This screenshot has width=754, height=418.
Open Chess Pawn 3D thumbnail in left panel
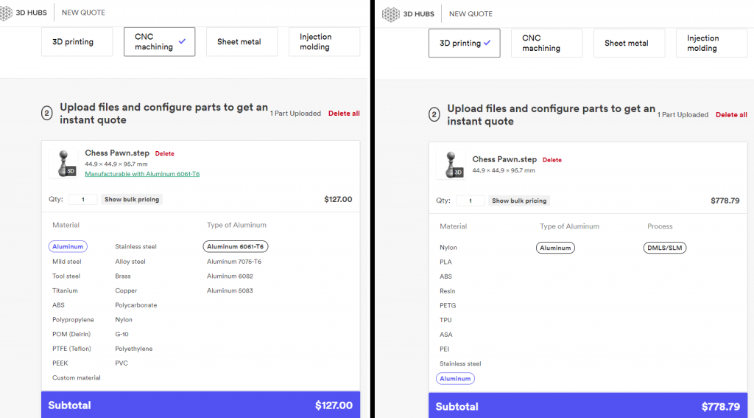tap(64, 163)
